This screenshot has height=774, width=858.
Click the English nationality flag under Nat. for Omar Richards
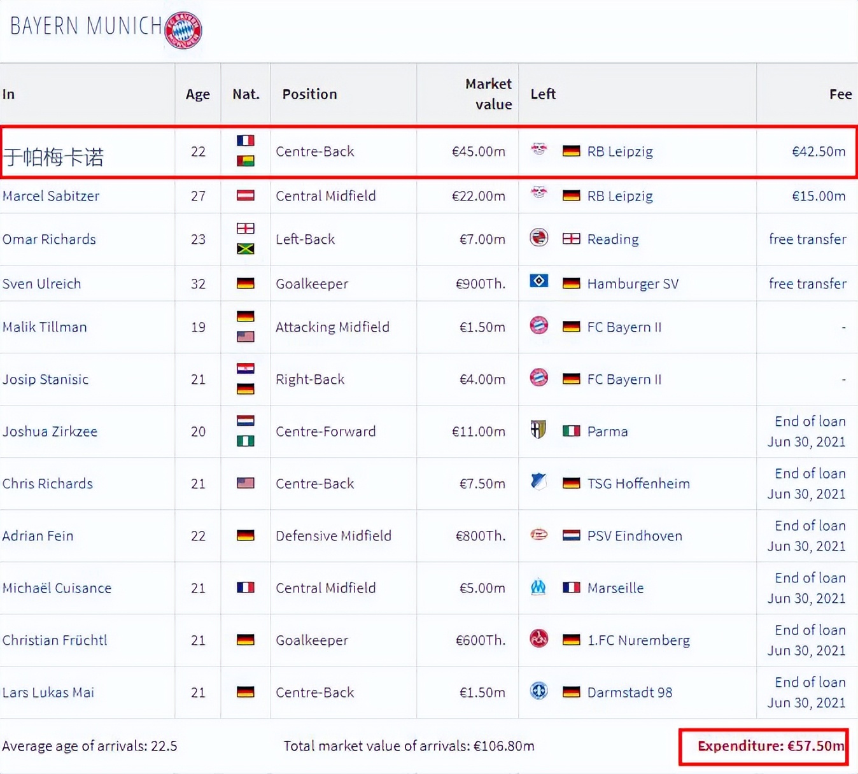tap(246, 229)
